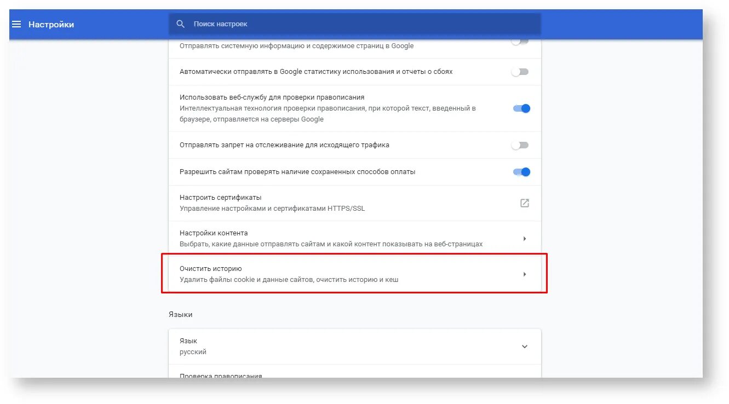The image size is (729, 404).
Task: Click the search magnifier icon
Action: [x=180, y=24]
